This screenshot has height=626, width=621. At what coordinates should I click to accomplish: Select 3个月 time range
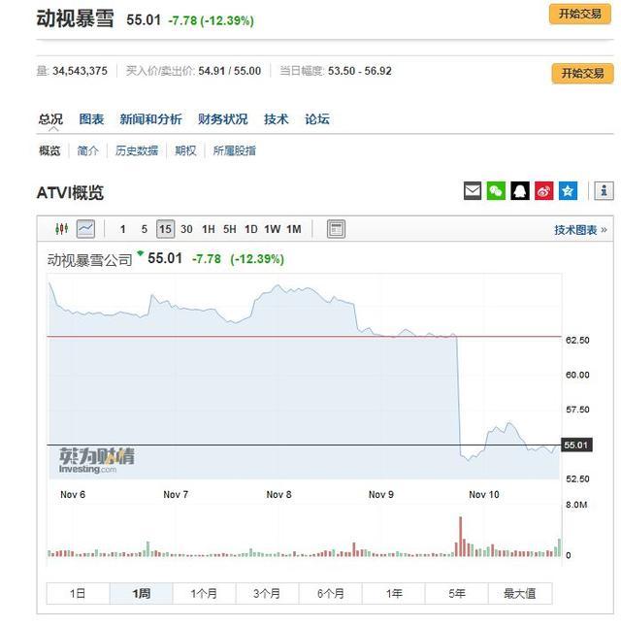click(268, 594)
